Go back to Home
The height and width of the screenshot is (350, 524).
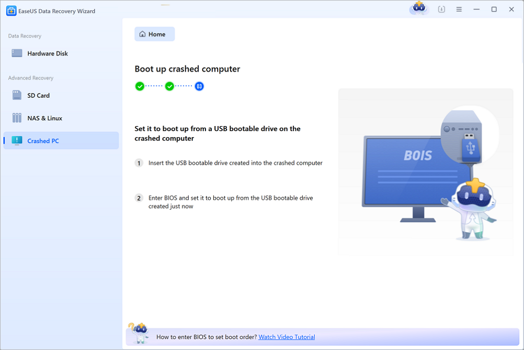[154, 34]
